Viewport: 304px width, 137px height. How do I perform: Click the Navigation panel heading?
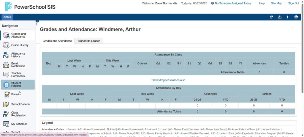pos(10,26)
